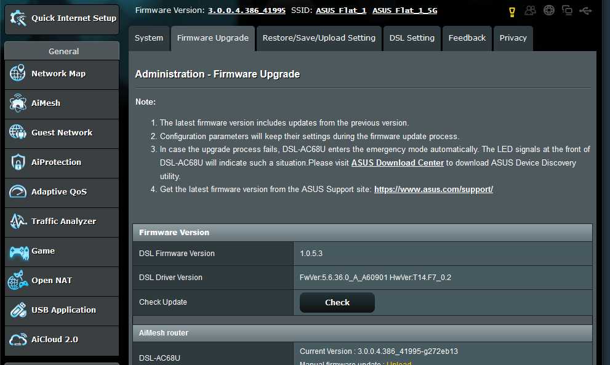Switch to the DSL Setting tab

pyautogui.click(x=412, y=38)
